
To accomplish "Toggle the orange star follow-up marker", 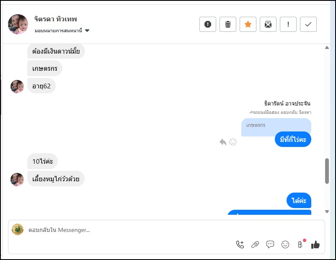I will [248, 24].
